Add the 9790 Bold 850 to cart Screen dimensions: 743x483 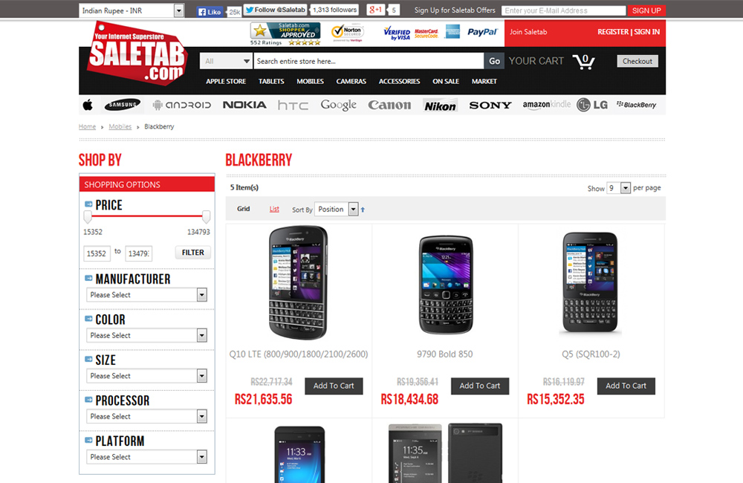[x=479, y=386]
